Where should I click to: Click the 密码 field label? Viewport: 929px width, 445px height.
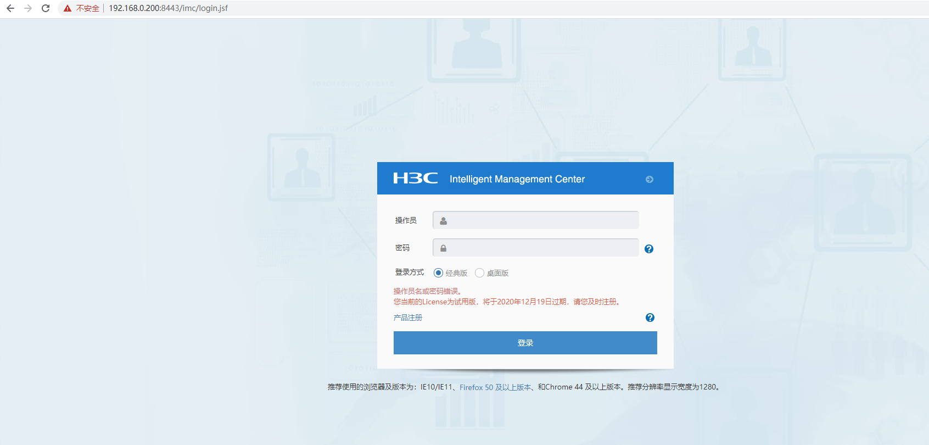(x=402, y=248)
